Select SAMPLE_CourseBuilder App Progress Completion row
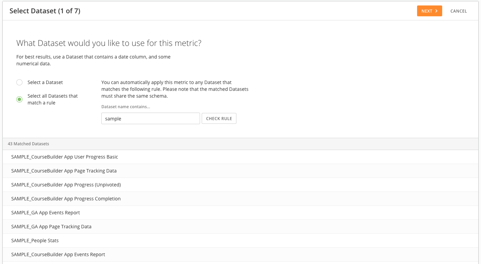 coord(240,199)
